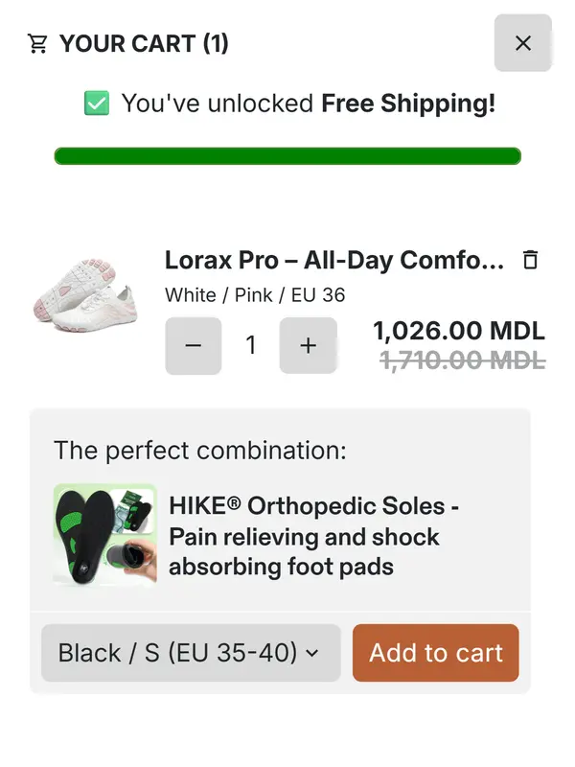The height and width of the screenshot is (767, 575).
Task: Expand the Black / S (EU 35-40) dropdown
Action: tap(191, 653)
